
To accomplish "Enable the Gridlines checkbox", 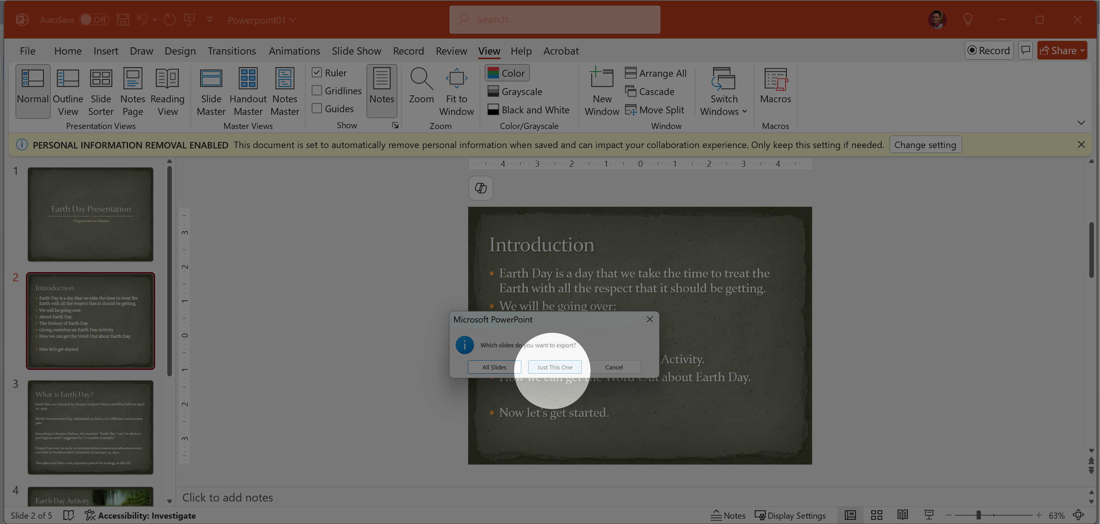I will (317, 91).
